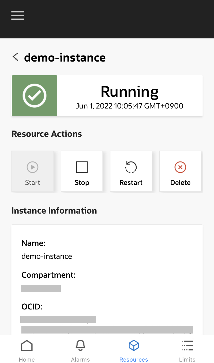Select the Name value demo-instance
This screenshot has height=363, width=214.
click(47, 256)
